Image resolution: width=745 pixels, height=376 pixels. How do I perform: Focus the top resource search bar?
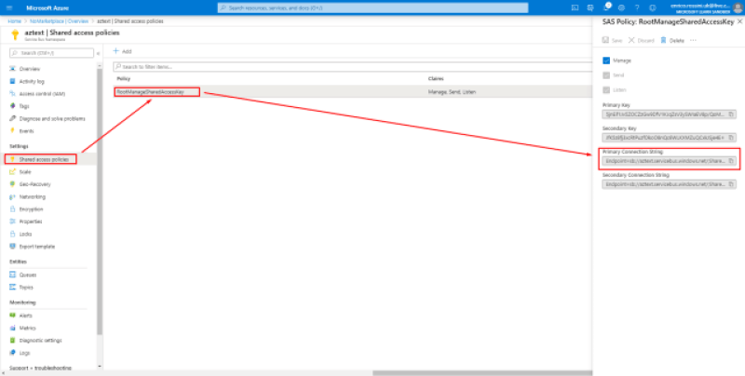(x=373, y=8)
